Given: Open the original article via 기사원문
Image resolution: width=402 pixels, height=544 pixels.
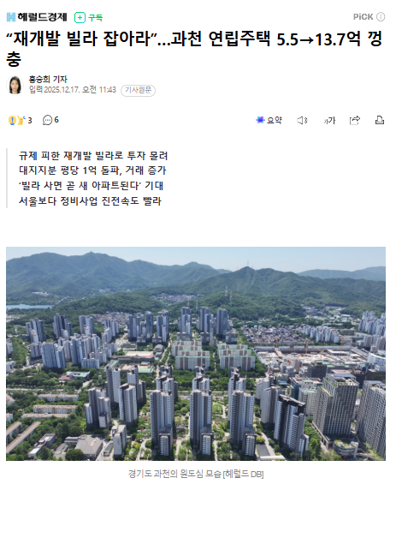Looking at the screenshot, I should pyautogui.click(x=138, y=90).
